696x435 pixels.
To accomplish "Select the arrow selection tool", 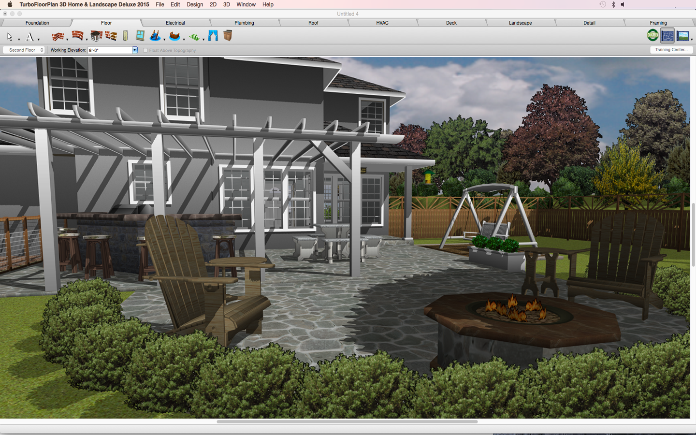I will [9, 37].
